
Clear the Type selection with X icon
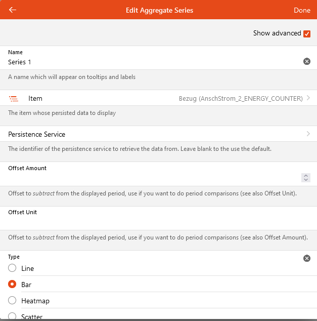click(x=306, y=258)
